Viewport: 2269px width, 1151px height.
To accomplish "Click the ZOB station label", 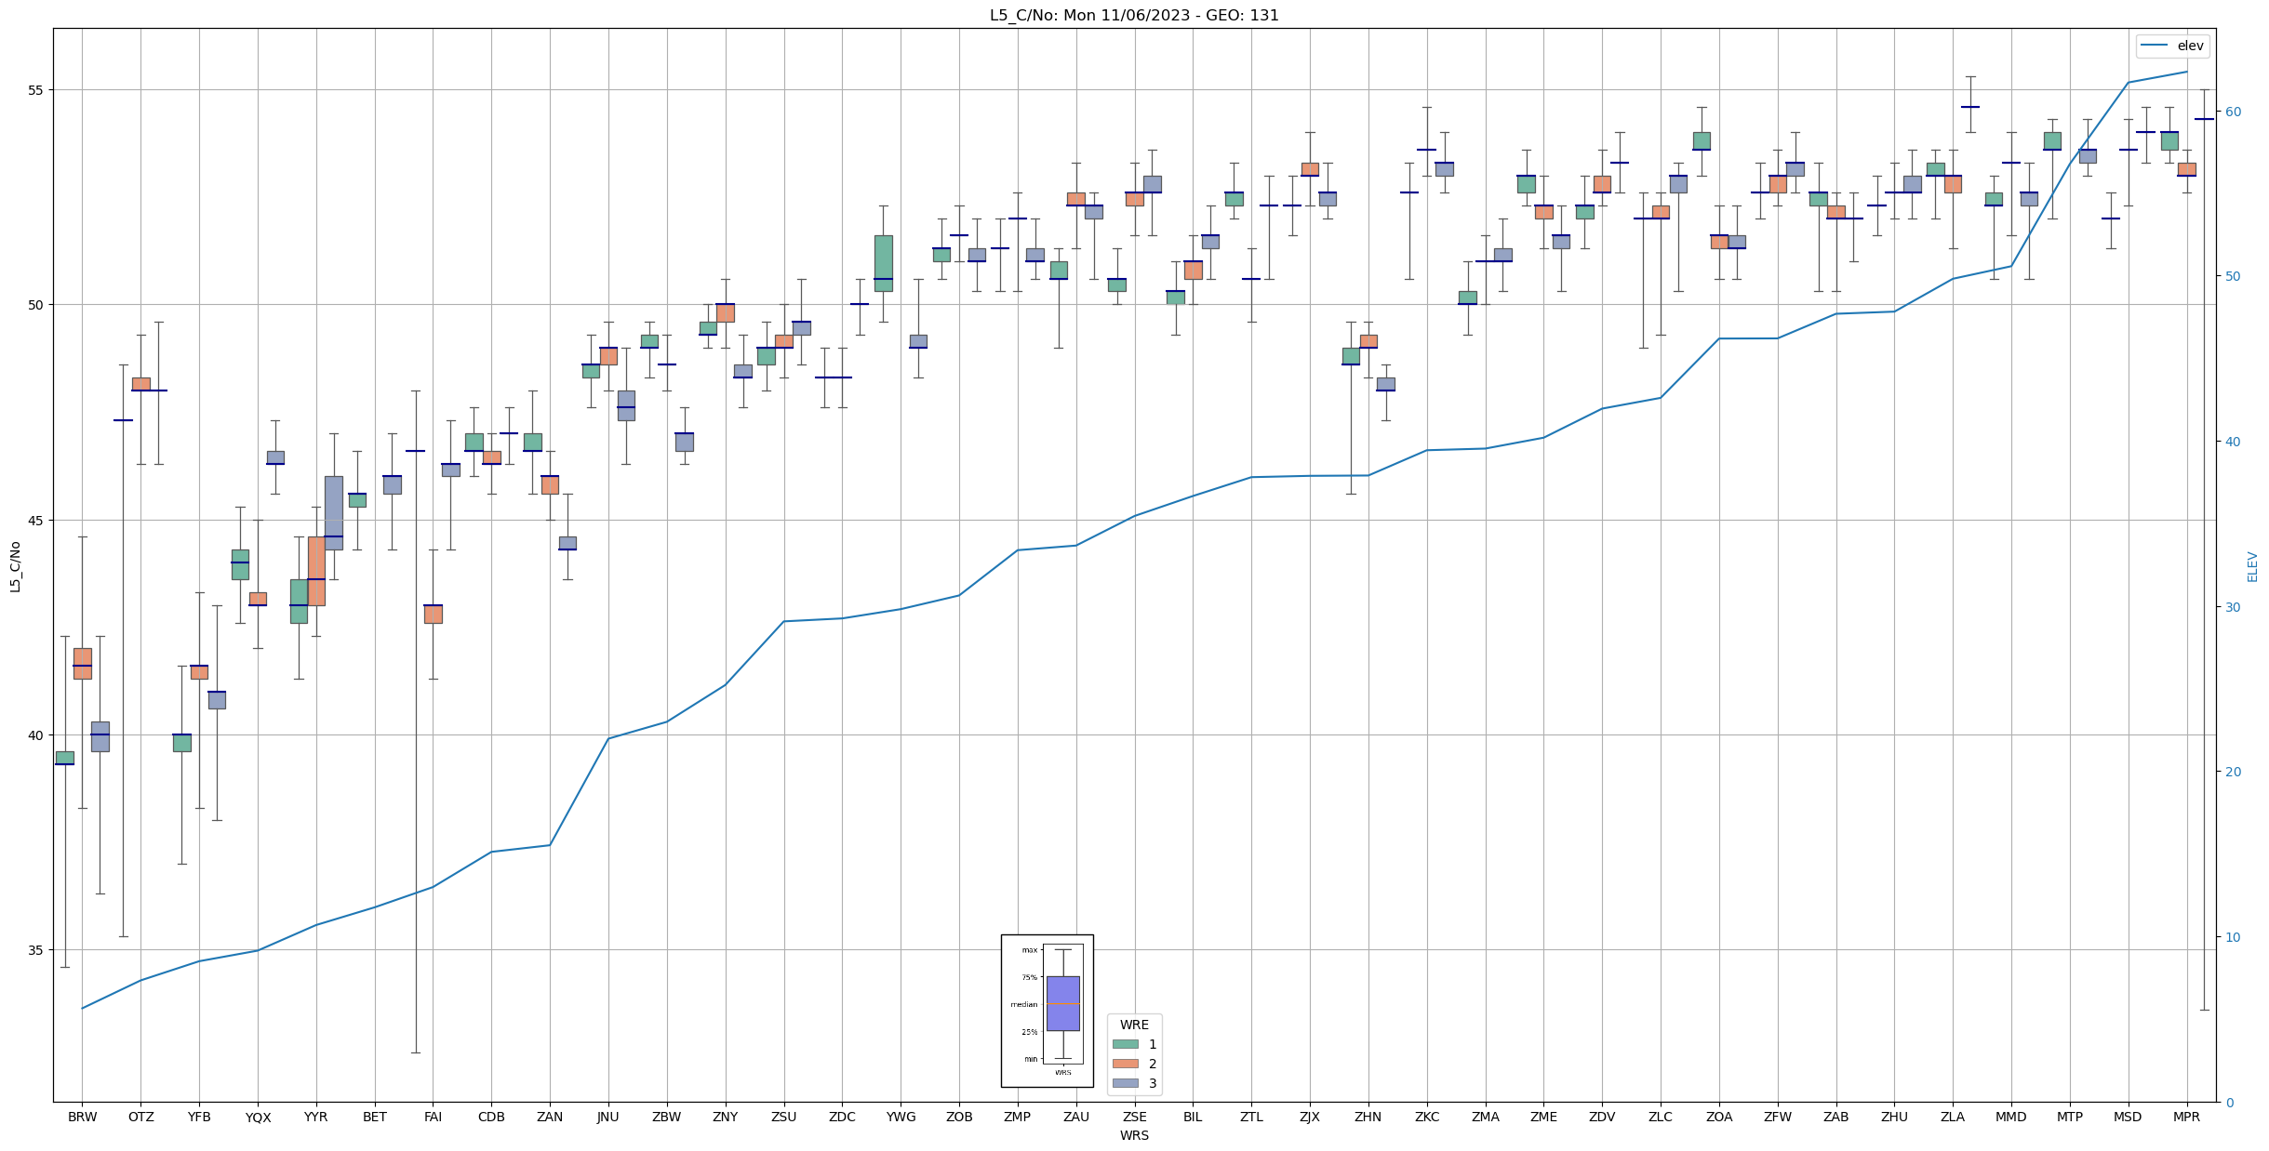I will [959, 1118].
